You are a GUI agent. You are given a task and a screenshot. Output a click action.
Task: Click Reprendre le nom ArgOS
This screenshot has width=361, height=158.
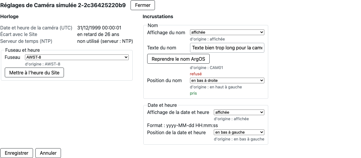pyautogui.click(x=178, y=59)
